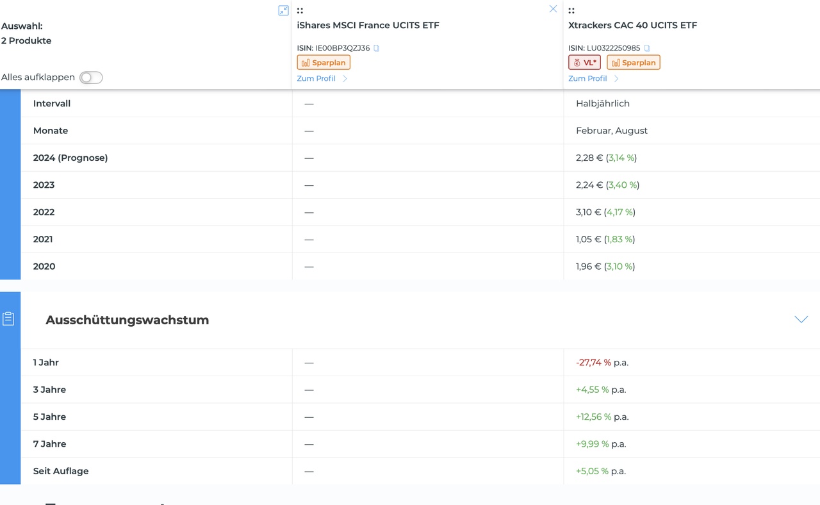
Task: Copy the iShares ISIN with copy icon
Action: [x=377, y=48]
